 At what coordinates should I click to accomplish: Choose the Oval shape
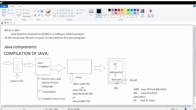(x=60, y=10)
